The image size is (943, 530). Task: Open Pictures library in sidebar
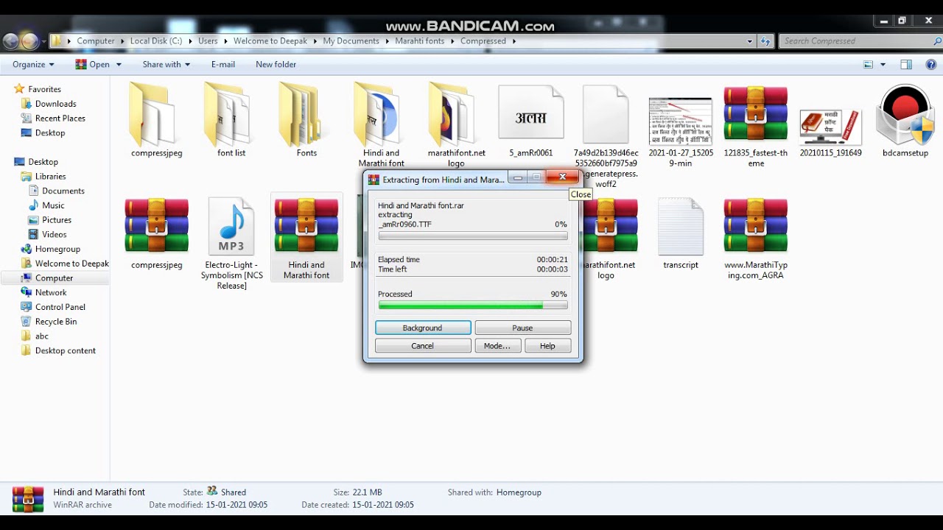click(x=56, y=220)
